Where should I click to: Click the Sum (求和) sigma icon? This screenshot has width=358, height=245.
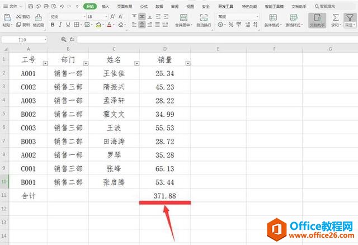click(x=336, y=20)
